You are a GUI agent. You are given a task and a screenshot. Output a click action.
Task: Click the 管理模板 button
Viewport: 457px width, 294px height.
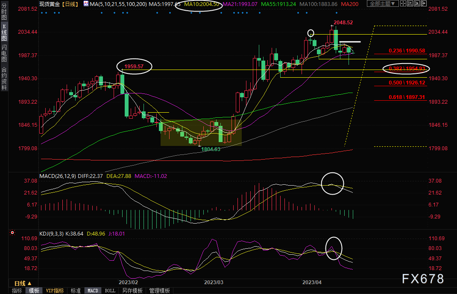tap(159, 291)
